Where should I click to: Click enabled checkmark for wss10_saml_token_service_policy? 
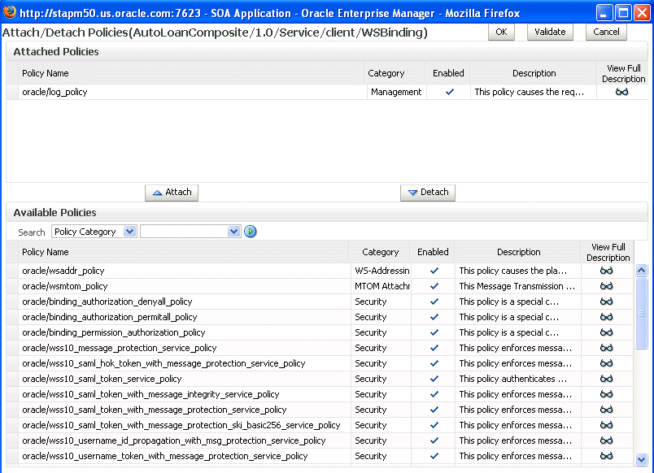click(434, 379)
